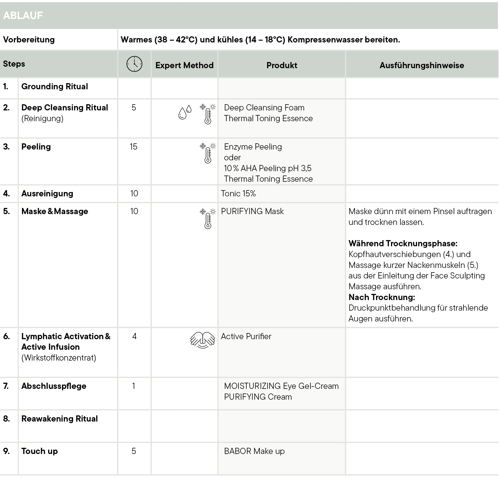Screen dimensions: 499x481
Task: Click Während Trocknungsphase bold heading
Action: tap(403, 243)
